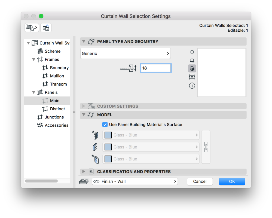Screen dimensions: 272x218
Task: Click the film strip preview icon
Action: click(192, 77)
